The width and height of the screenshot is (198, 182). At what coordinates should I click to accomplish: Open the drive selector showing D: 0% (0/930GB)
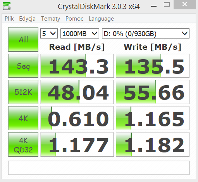(146, 33)
